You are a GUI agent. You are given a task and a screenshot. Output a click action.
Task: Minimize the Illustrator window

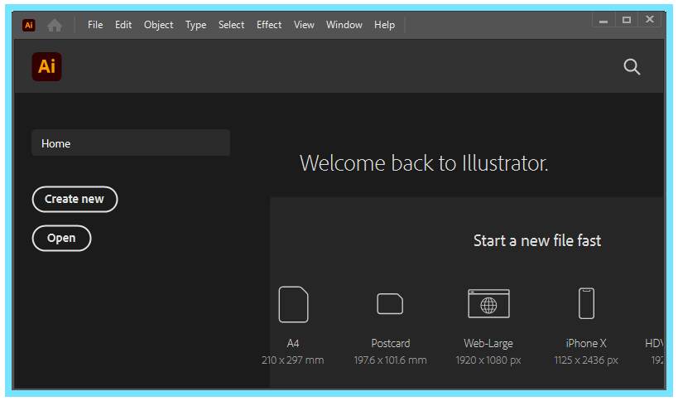click(603, 20)
